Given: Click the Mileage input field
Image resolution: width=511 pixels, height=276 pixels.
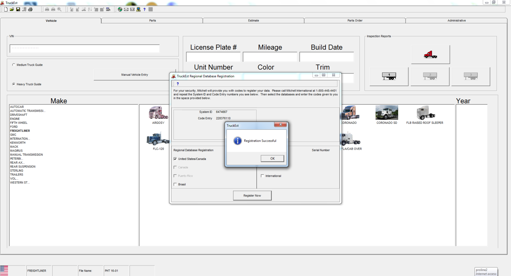Looking at the screenshot, I should coord(270,57).
